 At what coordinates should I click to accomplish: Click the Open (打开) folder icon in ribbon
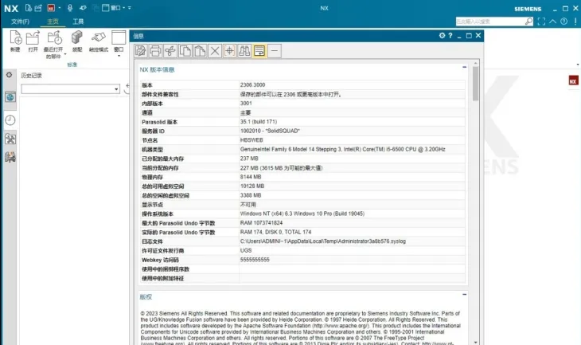[x=33, y=37]
